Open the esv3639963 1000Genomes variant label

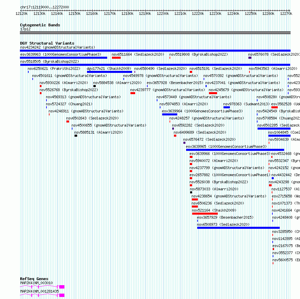[61, 54]
